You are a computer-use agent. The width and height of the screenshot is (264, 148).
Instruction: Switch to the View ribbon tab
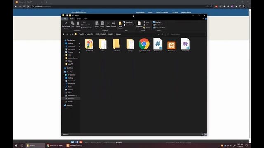[86, 19]
